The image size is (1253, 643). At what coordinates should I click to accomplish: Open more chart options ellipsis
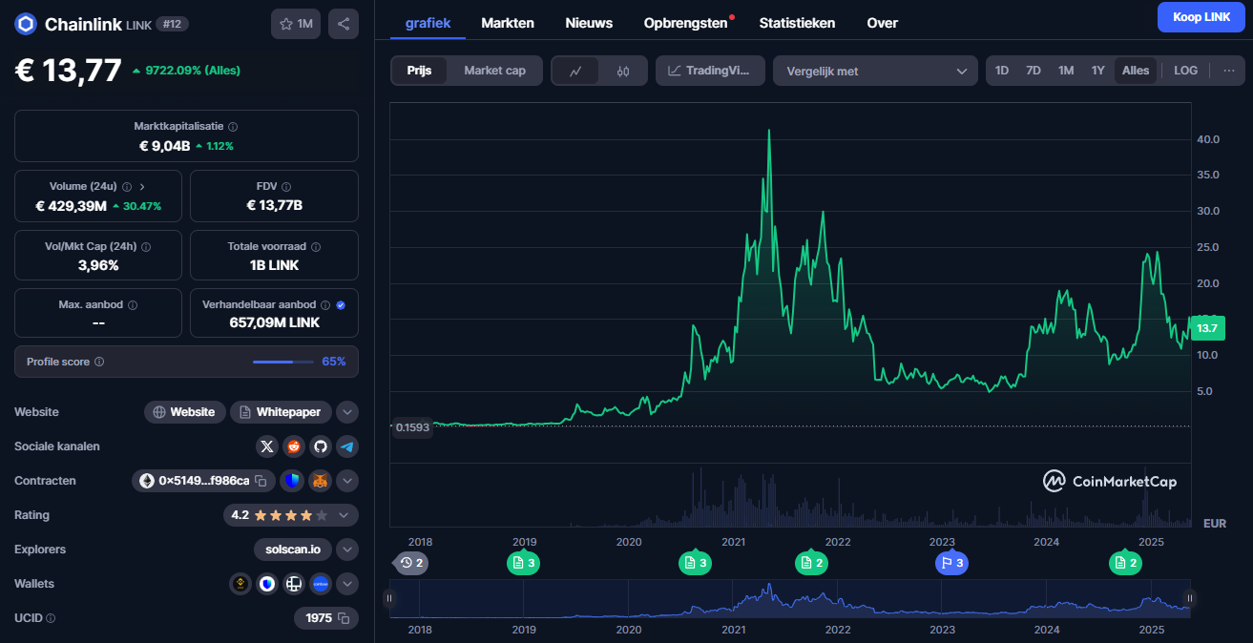click(1228, 71)
